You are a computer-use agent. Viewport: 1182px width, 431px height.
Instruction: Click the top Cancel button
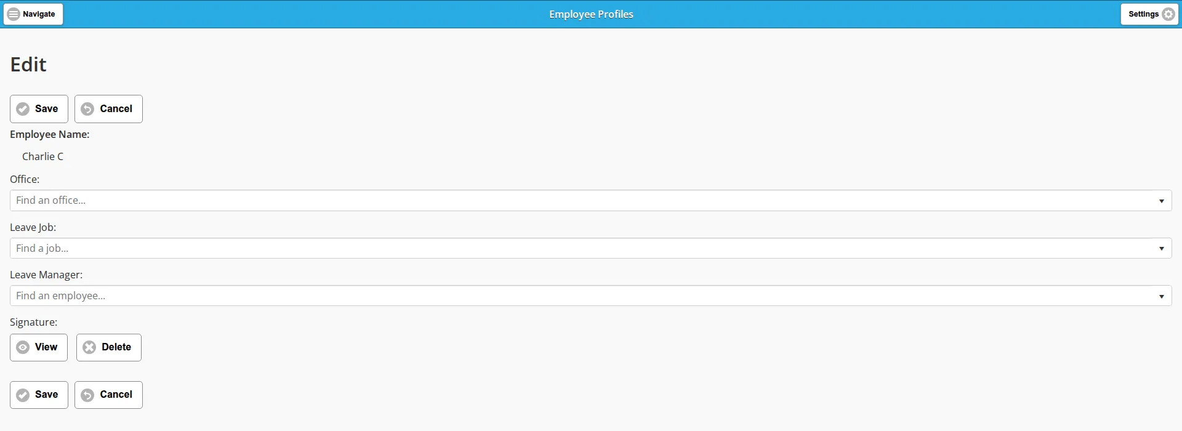pos(108,109)
